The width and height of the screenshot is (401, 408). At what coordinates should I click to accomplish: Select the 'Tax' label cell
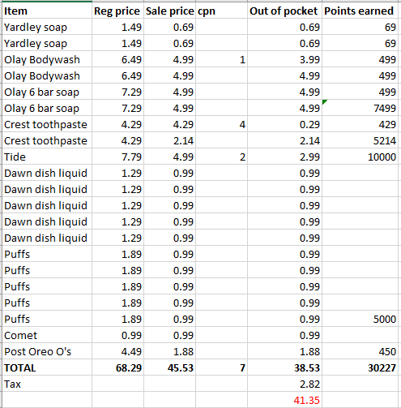[47, 384]
